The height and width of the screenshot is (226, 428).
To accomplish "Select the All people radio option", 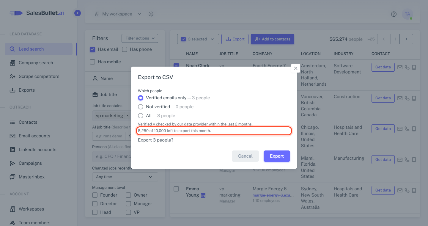I will tap(141, 116).
